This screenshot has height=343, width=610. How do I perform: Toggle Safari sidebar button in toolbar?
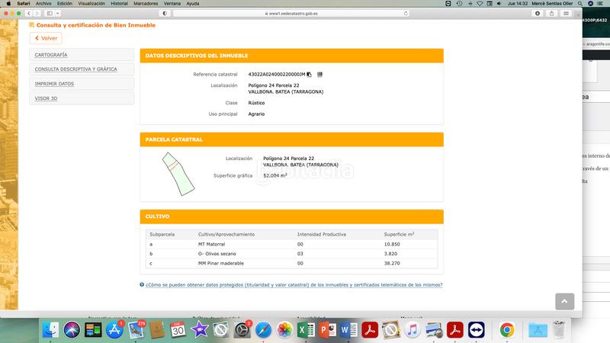point(50,14)
